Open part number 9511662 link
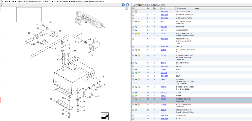 (164, 27)
